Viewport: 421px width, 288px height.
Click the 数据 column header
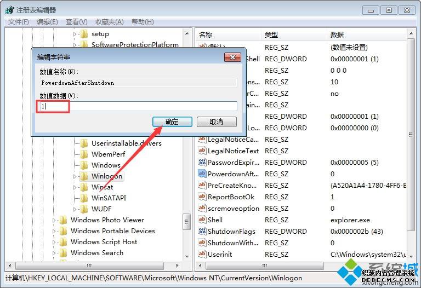[367, 35]
